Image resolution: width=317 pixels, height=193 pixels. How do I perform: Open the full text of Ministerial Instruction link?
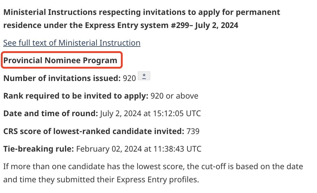tap(72, 43)
